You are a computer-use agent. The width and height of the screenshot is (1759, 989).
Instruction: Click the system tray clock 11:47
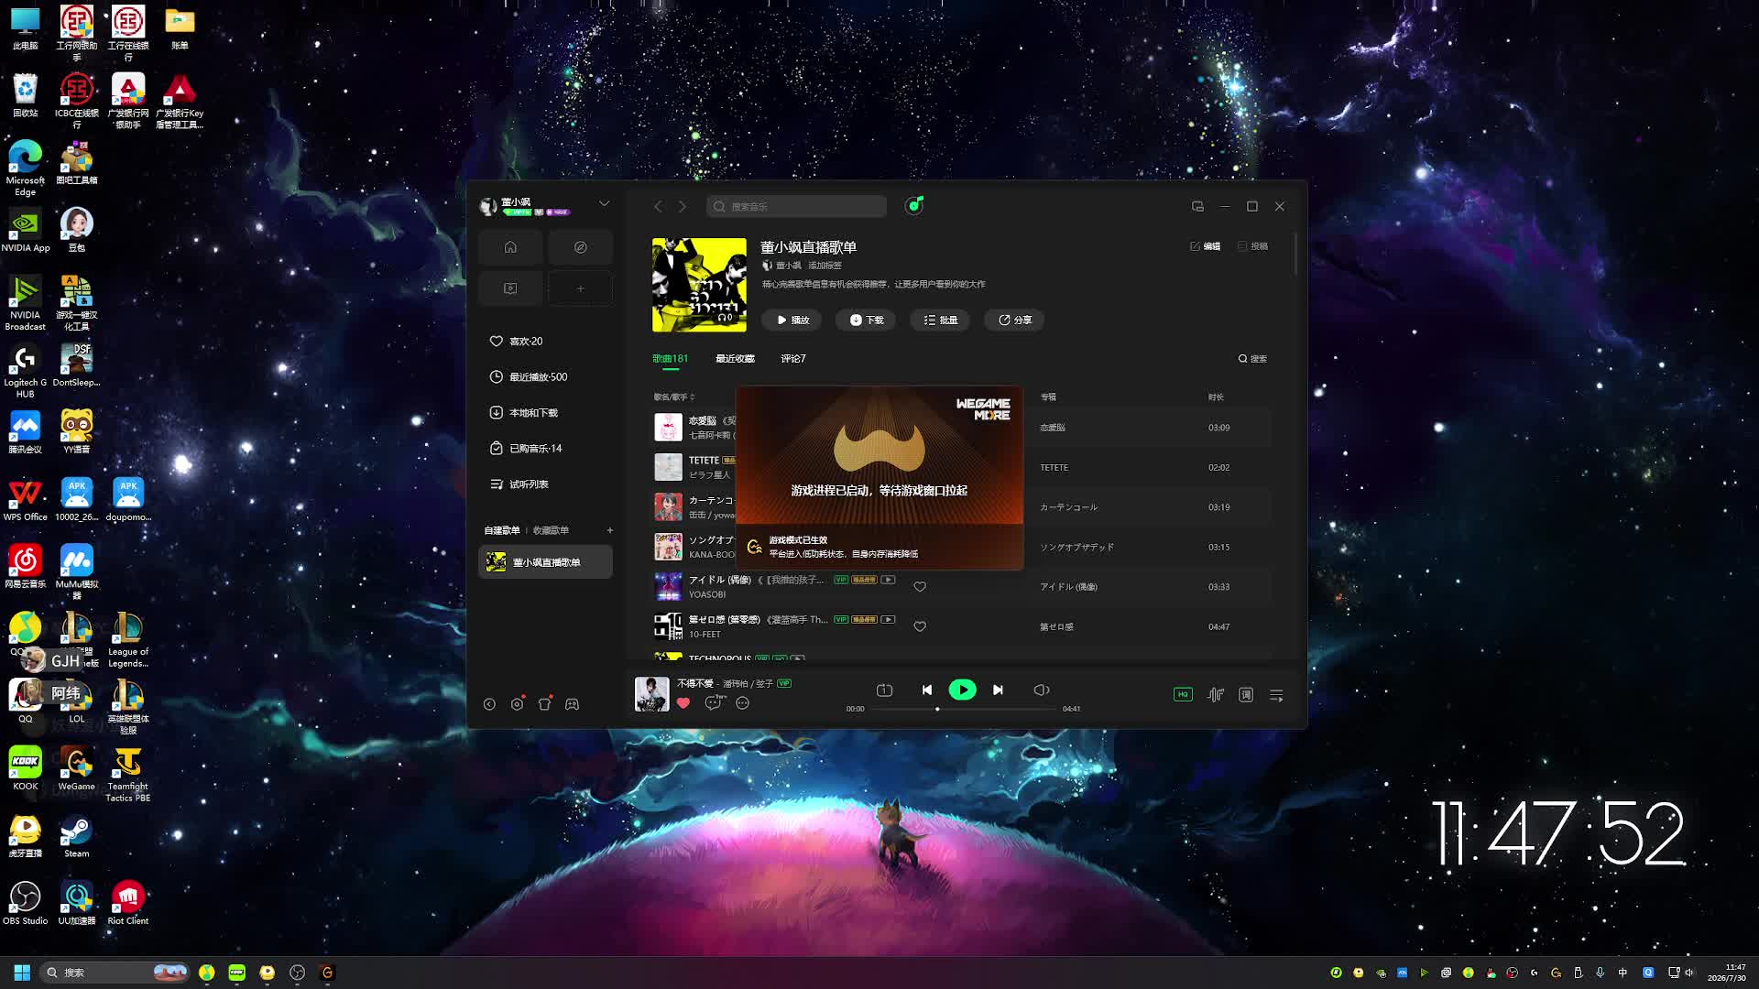[1726, 973]
